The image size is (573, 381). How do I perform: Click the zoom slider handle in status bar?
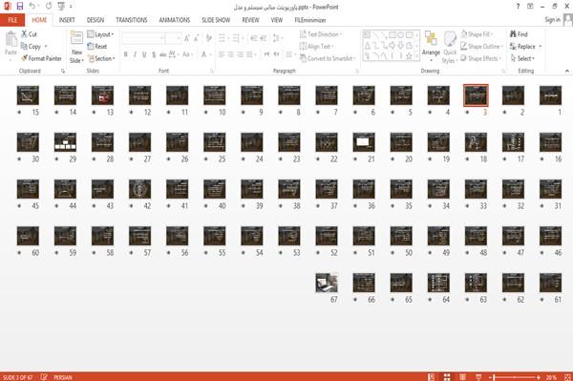click(494, 377)
